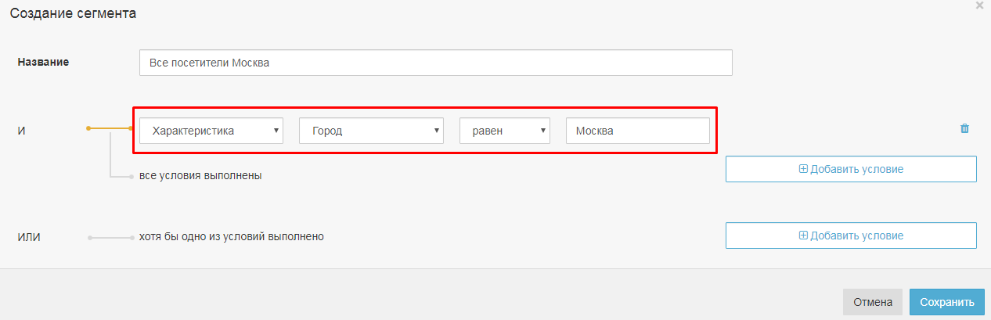Expand the Город dropdown
The width and height of the screenshot is (991, 320).
(x=372, y=131)
